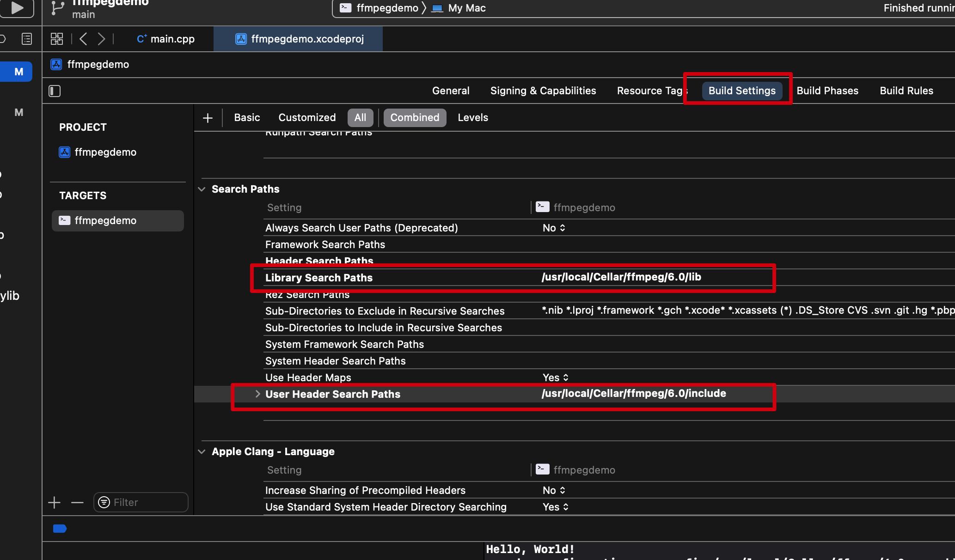Toggle the project and targets sidebar icon
955x560 pixels.
(55, 91)
